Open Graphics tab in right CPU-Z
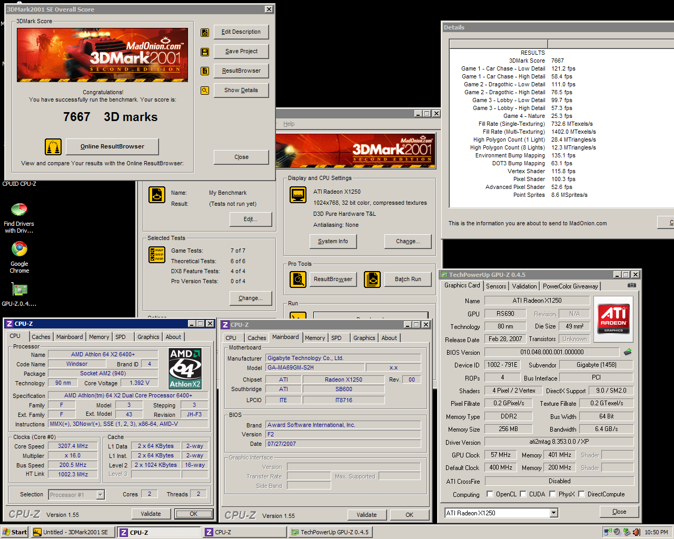This screenshot has height=539, width=674. (364, 338)
